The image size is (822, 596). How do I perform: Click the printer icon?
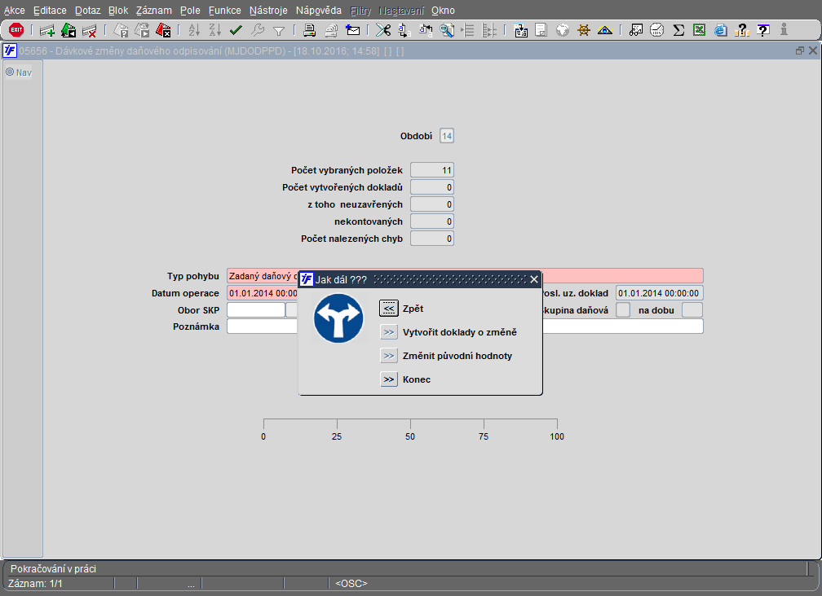309,30
